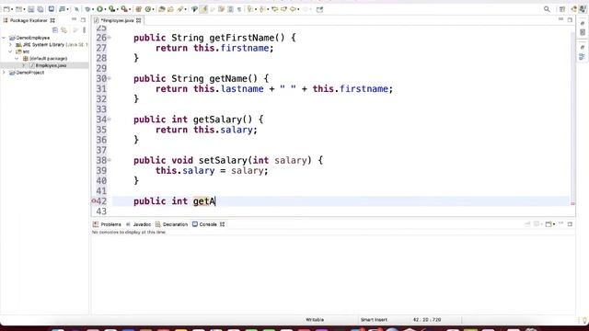Click the Open Type toolbar icon
This screenshot has width=589, height=331.
click(x=162, y=9)
